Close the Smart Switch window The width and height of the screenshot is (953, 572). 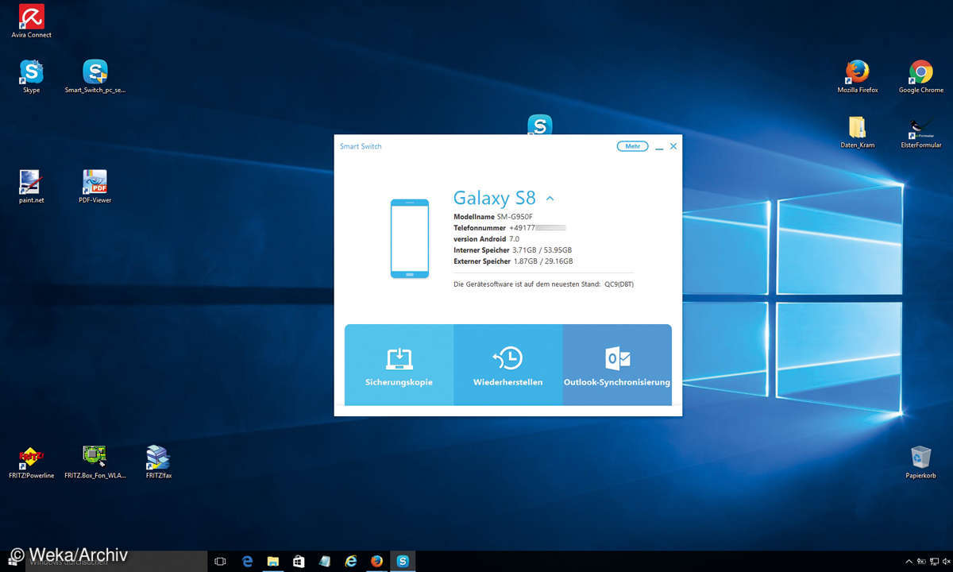(x=673, y=146)
